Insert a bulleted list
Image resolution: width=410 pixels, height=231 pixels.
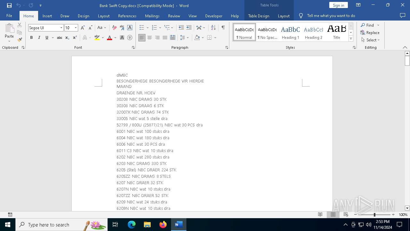click(142, 28)
